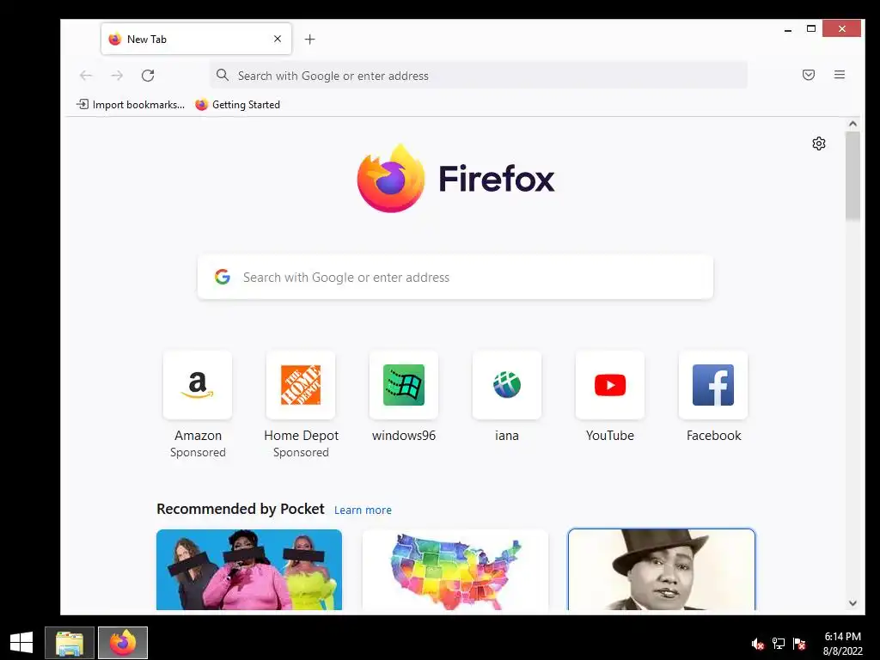Viewport: 880px width, 660px height.
Task: Close the New Tab tab
Action: pyautogui.click(x=278, y=39)
